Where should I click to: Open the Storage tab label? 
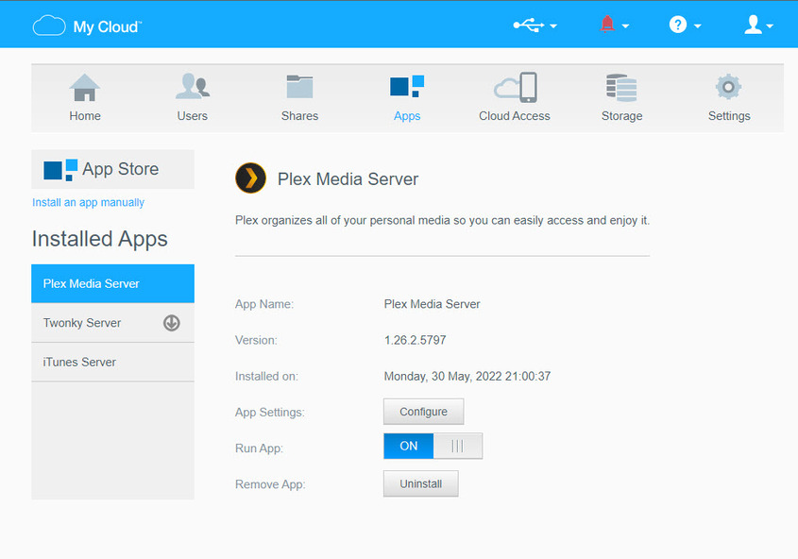coord(622,116)
